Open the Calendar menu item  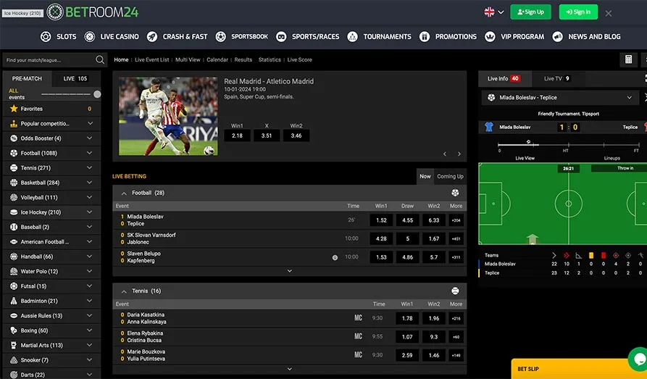[217, 60]
